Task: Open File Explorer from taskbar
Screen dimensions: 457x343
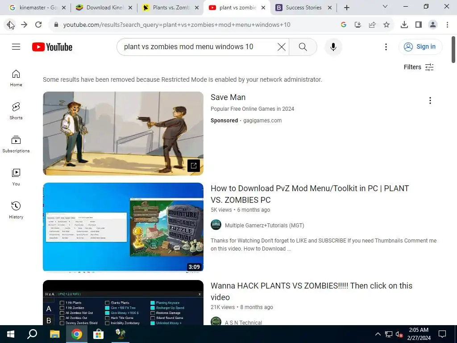Action: coord(54,334)
